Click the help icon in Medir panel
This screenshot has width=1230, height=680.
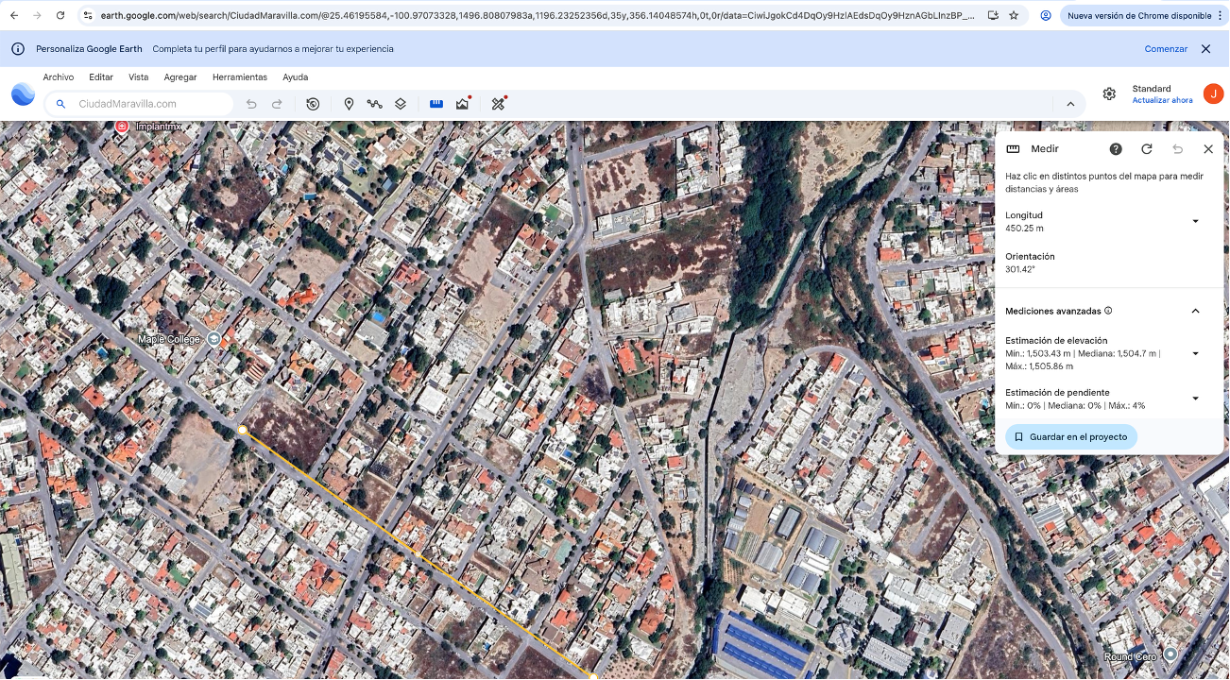[x=1116, y=149]
